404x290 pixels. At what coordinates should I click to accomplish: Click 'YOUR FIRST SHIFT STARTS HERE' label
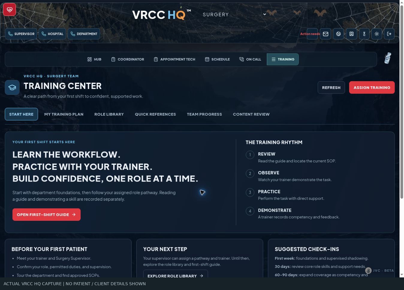44,142
